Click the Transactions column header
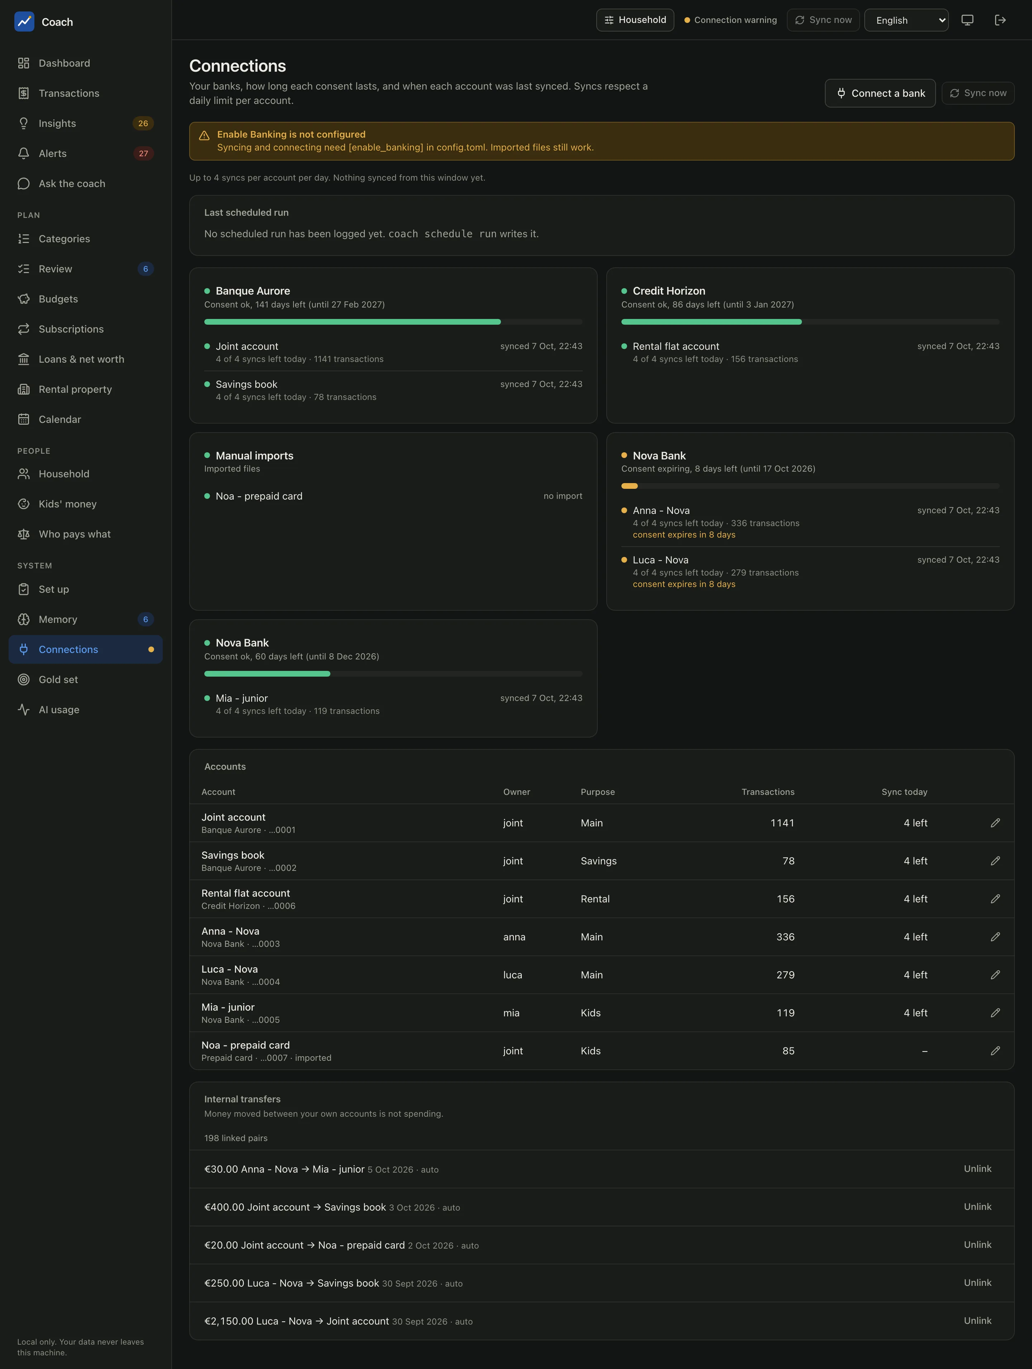 (x=768, y=792)
